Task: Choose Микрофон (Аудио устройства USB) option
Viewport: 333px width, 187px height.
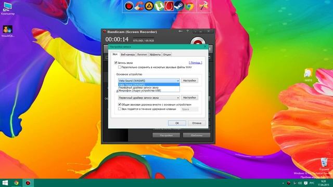Action: [x=149, y=90]
